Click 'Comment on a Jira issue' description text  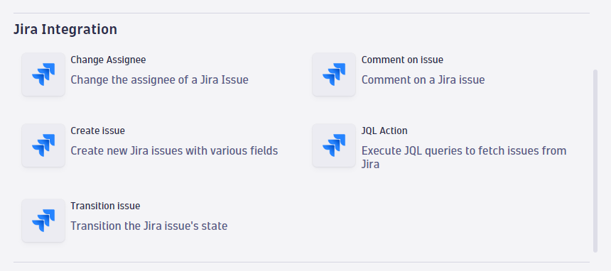(x=423, y=80)
